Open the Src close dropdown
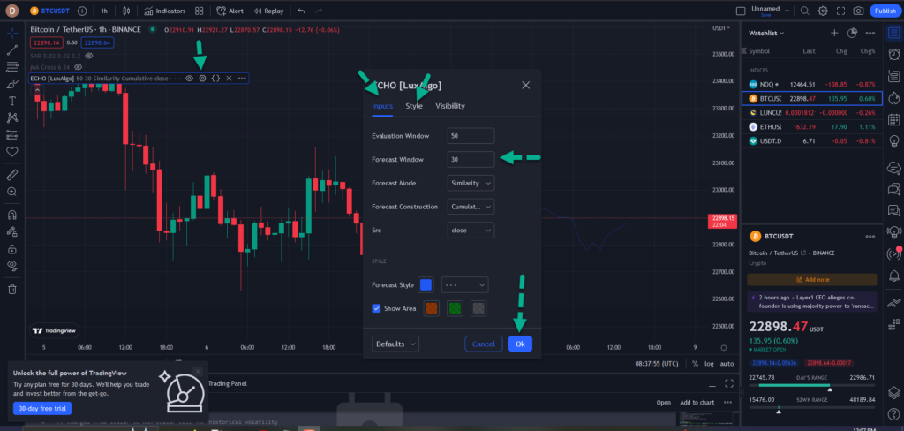Viewport: 904px width, 431px height. pos(471,231)
